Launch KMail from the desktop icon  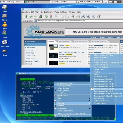(5, 8)
